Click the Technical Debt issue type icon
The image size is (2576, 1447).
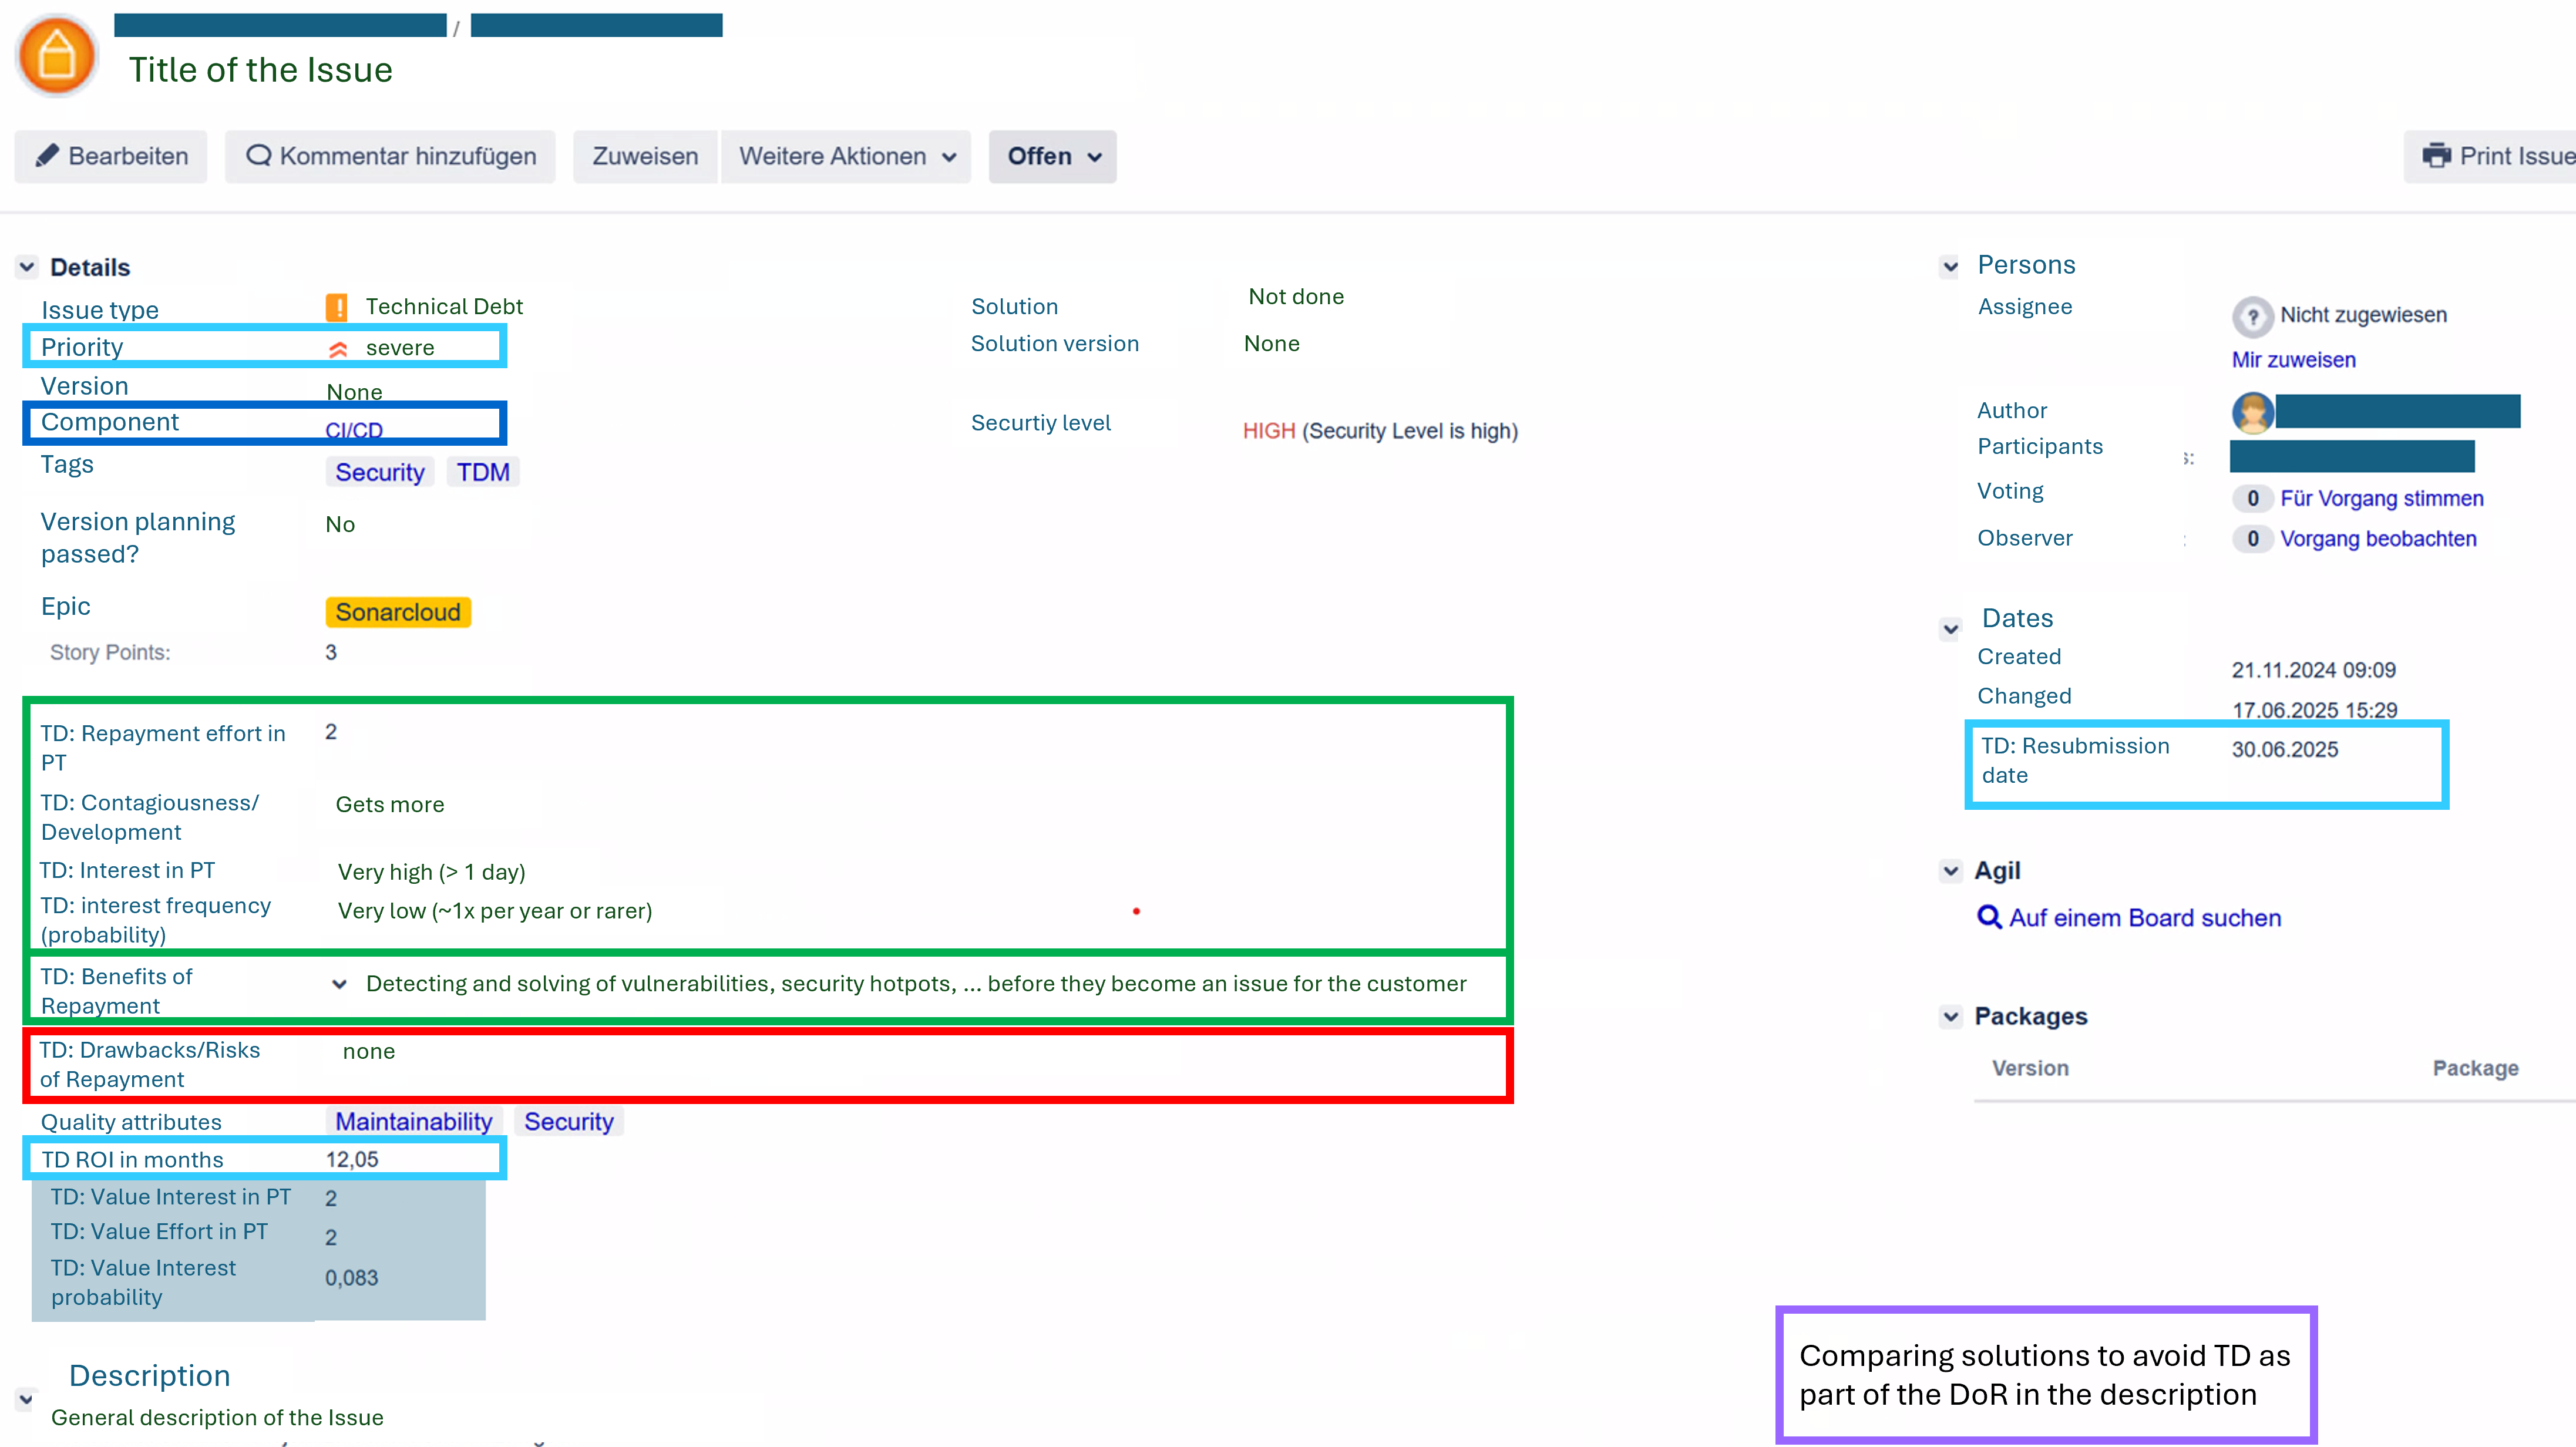(337, 307)
